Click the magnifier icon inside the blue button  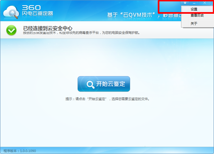[x=91, y=84]
